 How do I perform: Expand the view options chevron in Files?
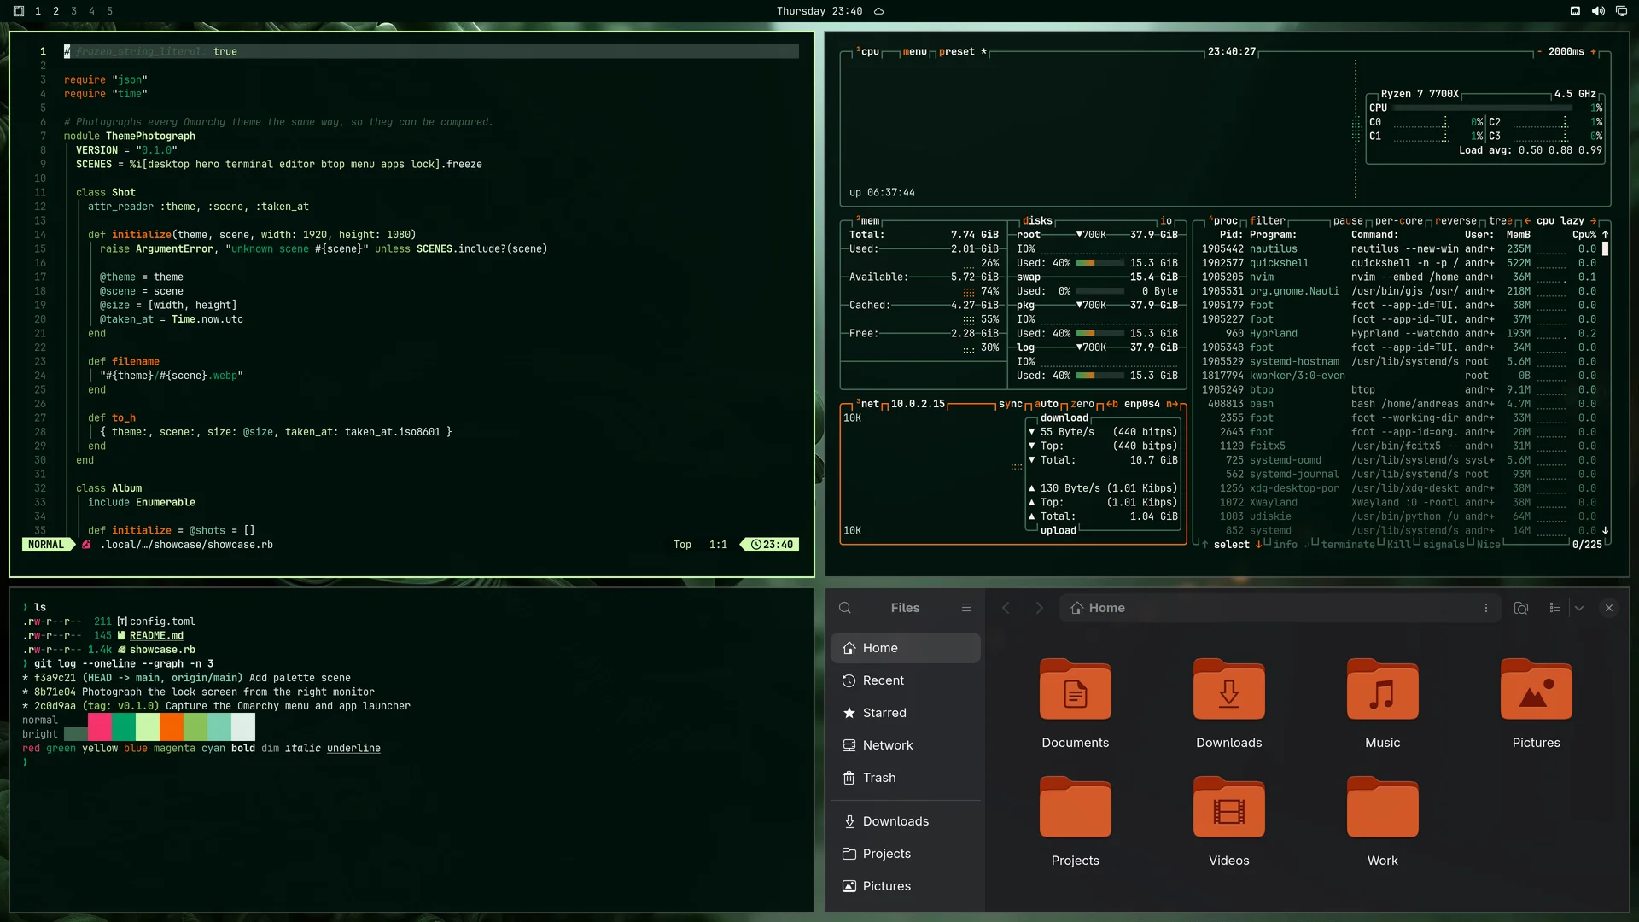click(x=1579, y=608)
